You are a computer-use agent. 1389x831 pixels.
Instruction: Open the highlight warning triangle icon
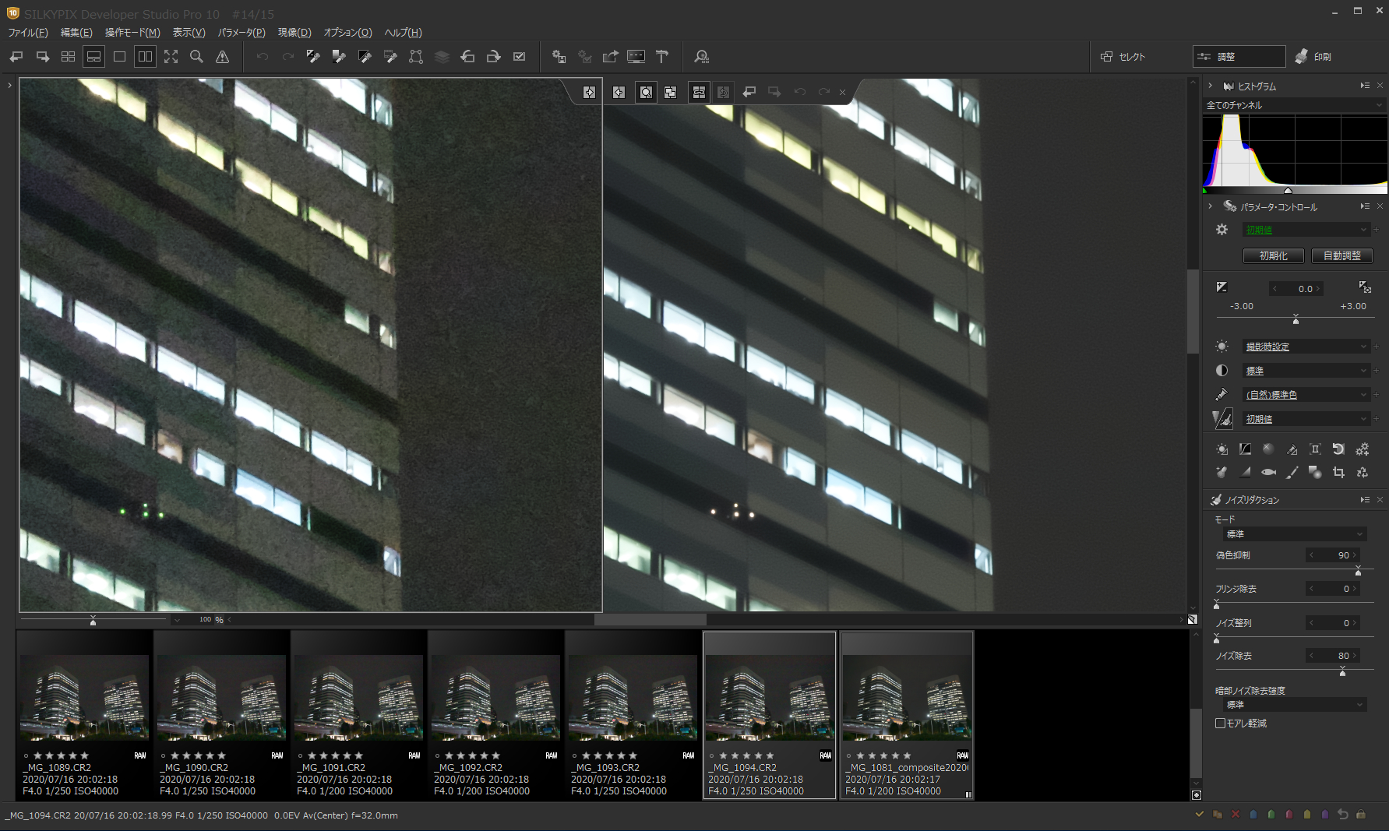point(222,57)
